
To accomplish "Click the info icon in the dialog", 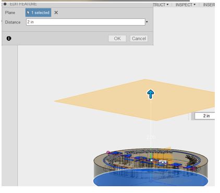I will coord(9,39).
